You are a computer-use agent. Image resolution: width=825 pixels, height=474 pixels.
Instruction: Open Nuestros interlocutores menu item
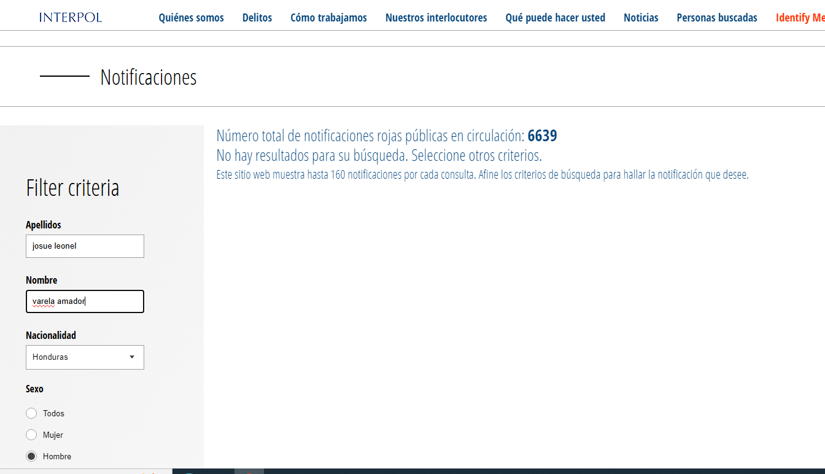tap(436, 18)
